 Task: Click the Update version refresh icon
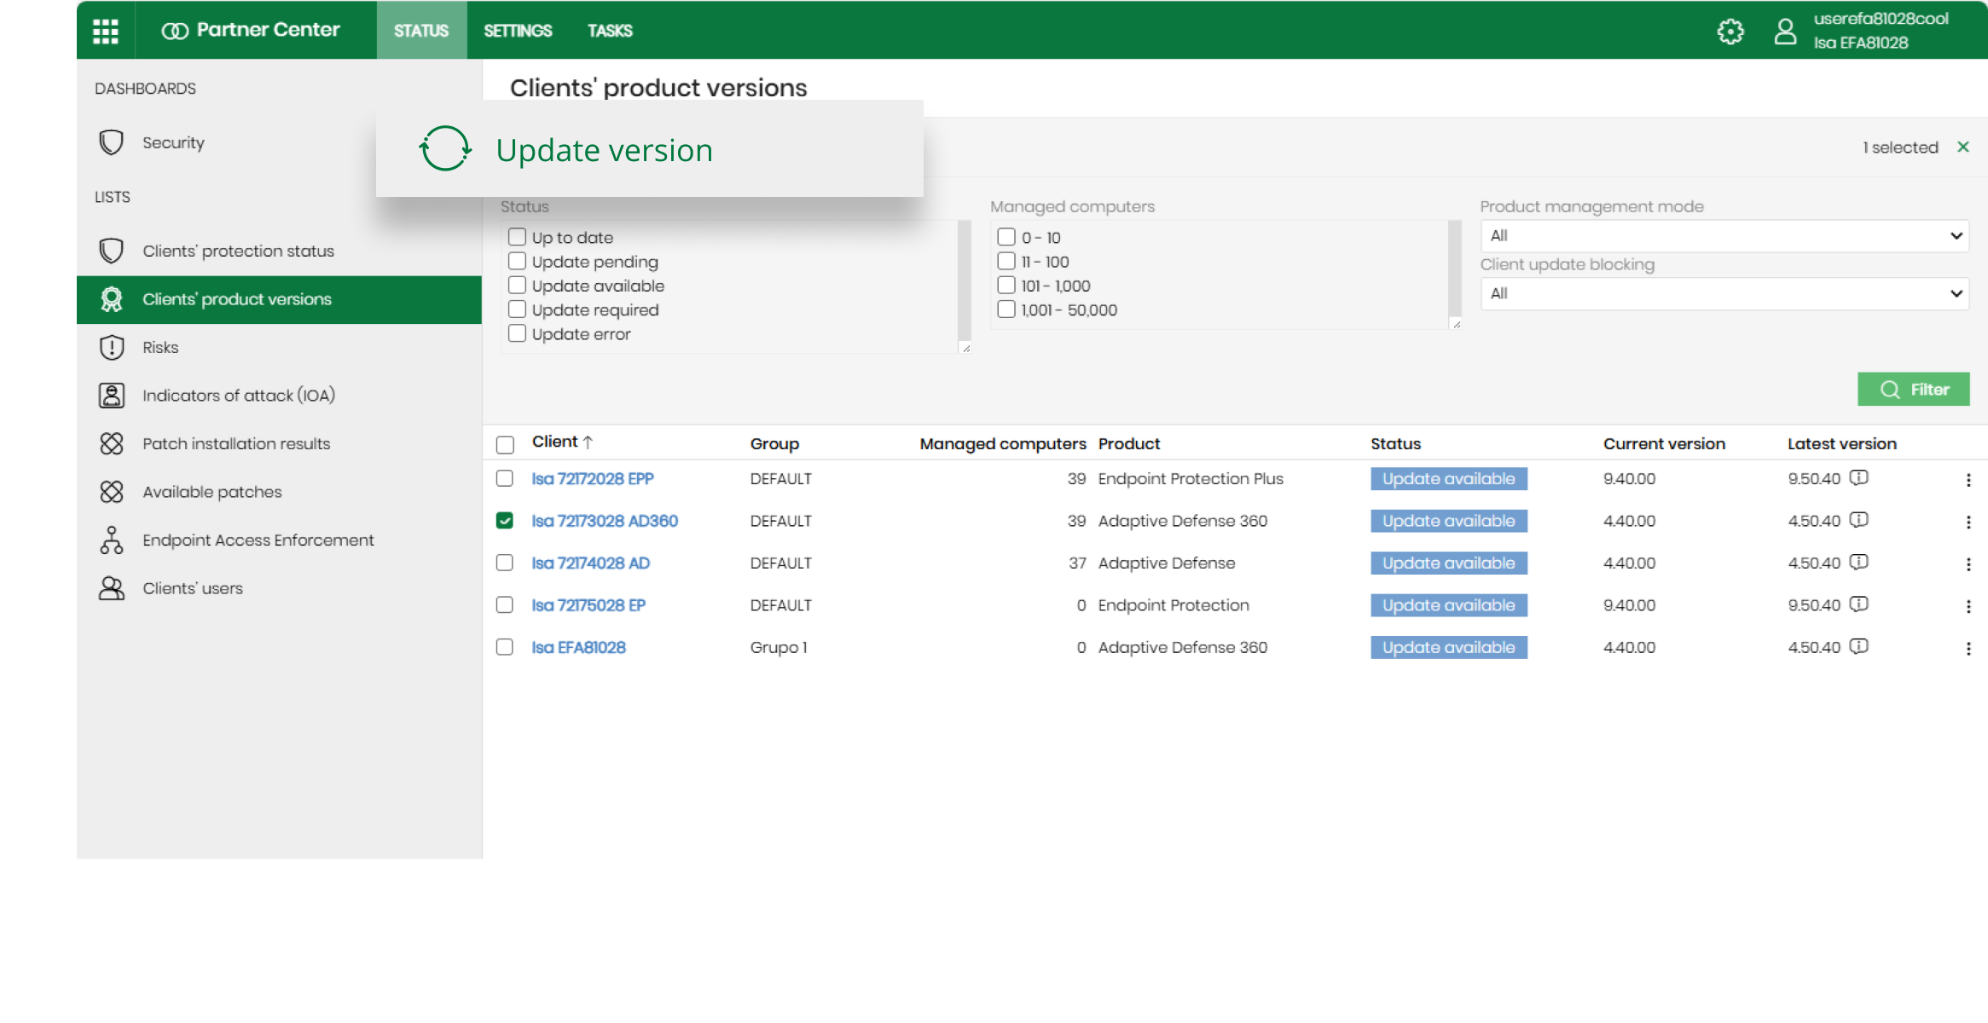(x=444, y=149)
